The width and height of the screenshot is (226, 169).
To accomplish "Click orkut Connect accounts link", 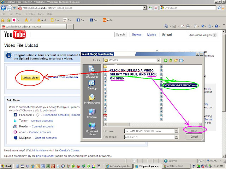I will tap(40, 132).
